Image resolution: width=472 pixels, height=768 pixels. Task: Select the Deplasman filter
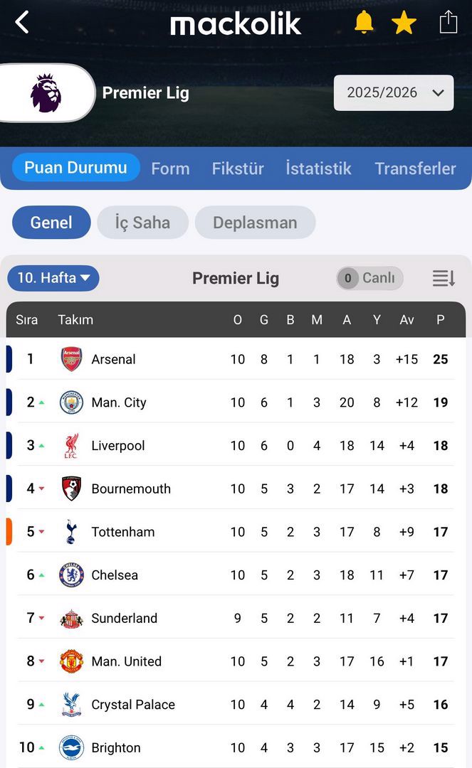pos(255,223)
